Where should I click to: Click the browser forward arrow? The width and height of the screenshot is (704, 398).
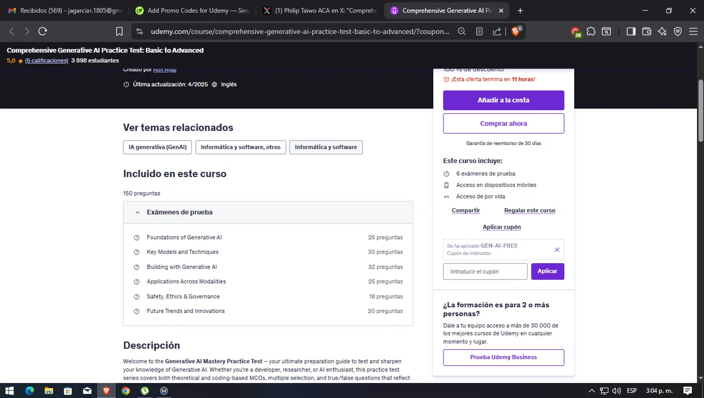pyautogui.click(x=27, y=31)
